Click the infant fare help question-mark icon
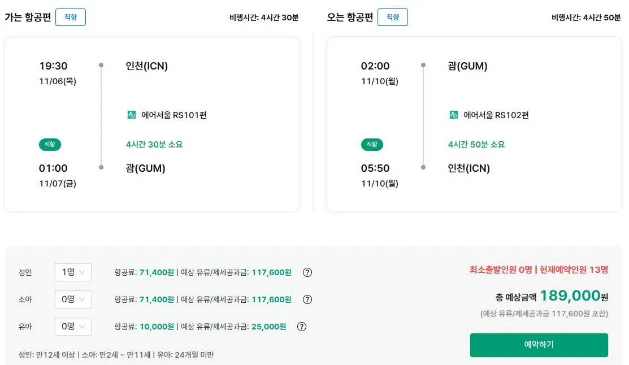629x365 pixels. click(x=302, y=327)
